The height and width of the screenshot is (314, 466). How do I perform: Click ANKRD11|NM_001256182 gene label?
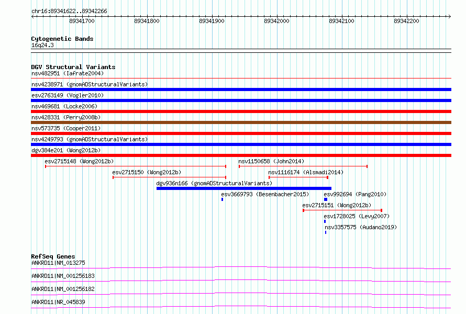click(63, 289)
